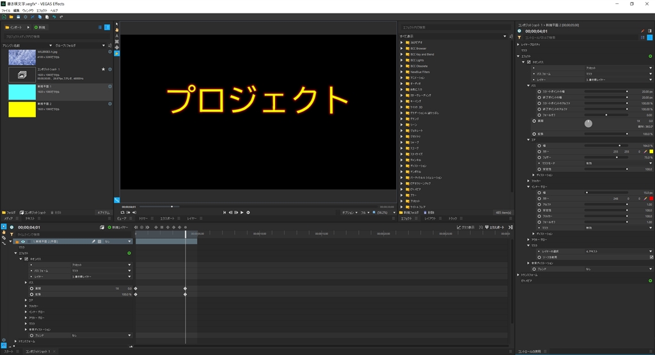Open アレンジ:名前 sort dropdown in media panel
The width and height of the screenshot is (655, 355).
[28, 45]
